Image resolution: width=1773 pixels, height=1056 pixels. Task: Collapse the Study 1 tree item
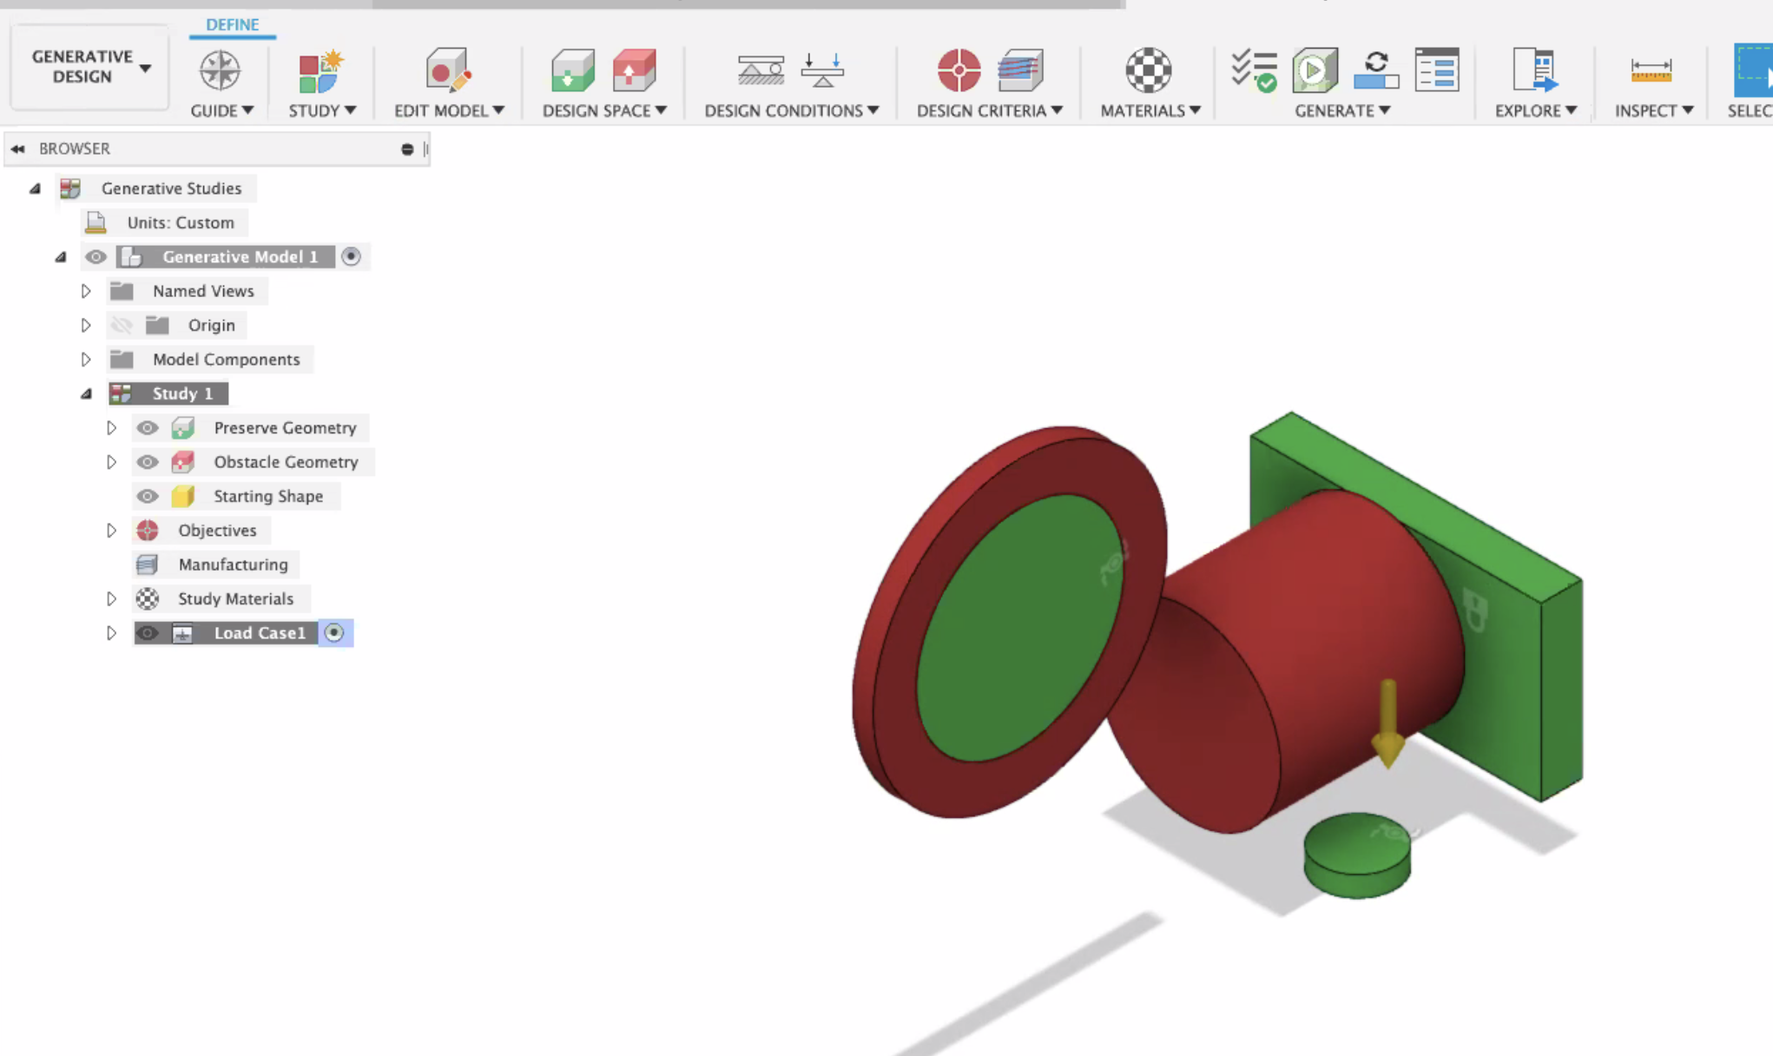(x=86, y=393)
